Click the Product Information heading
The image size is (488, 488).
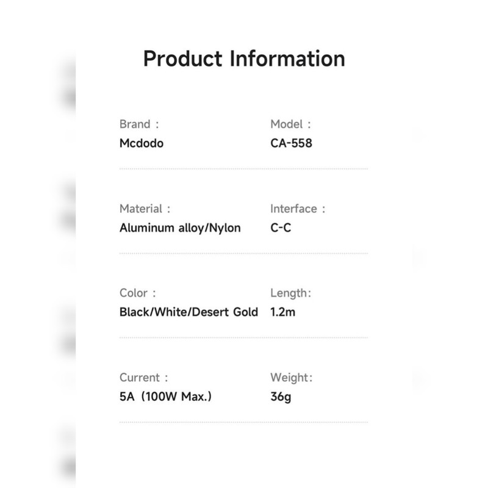tap(244, 59)
